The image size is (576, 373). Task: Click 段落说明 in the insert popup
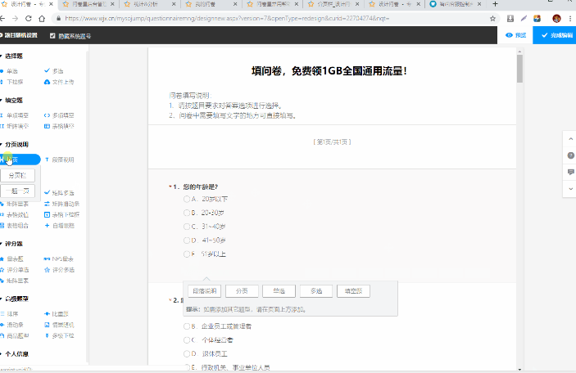(205, 291)
